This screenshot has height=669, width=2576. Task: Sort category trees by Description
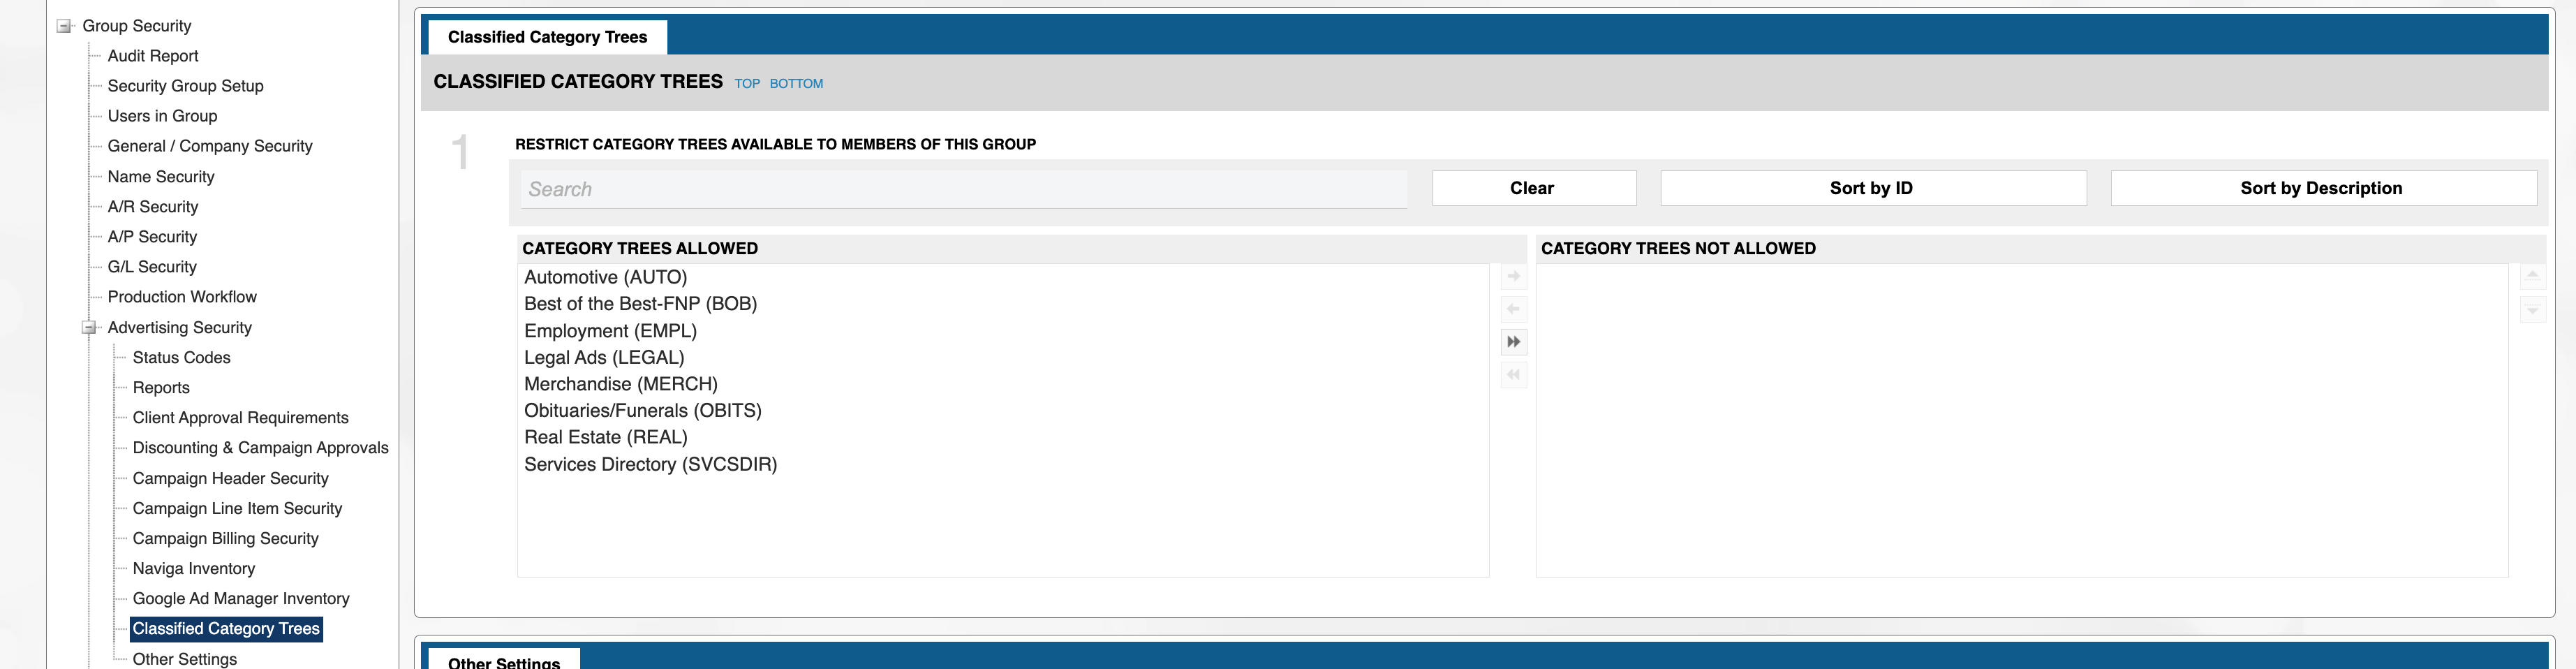(2321, 188)
